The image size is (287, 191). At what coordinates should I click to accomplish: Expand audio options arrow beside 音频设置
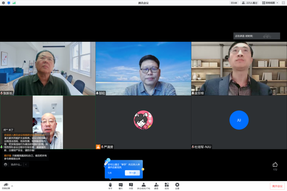tap(12, 186)
